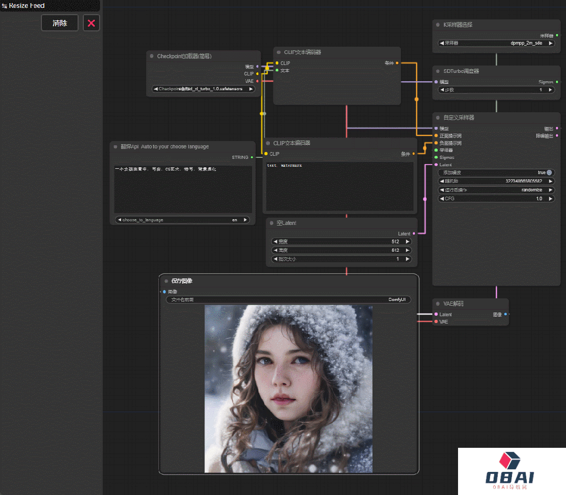Click the "text, watermark" negative prompt box

click(x=340, y=187)
